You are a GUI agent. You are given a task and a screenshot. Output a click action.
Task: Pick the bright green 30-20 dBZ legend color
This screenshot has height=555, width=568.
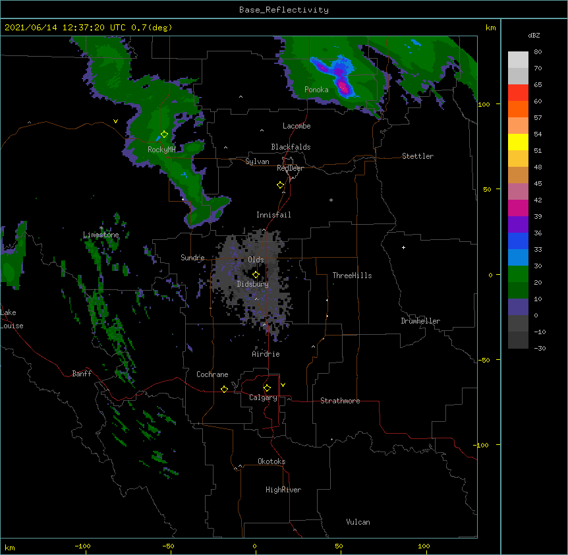pos(518,274)
